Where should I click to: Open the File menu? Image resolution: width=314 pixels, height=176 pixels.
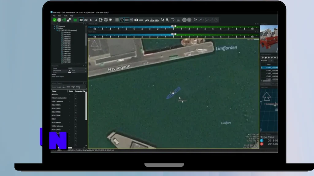click(x=54, y=16)
